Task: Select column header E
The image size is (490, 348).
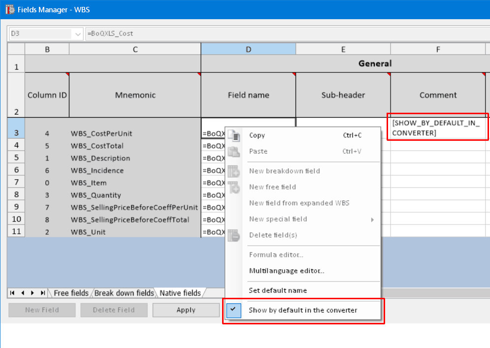Action: (x=343, y=49)
